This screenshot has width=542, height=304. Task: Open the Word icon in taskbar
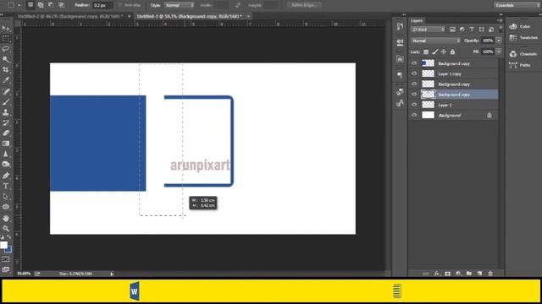[135, 291]
